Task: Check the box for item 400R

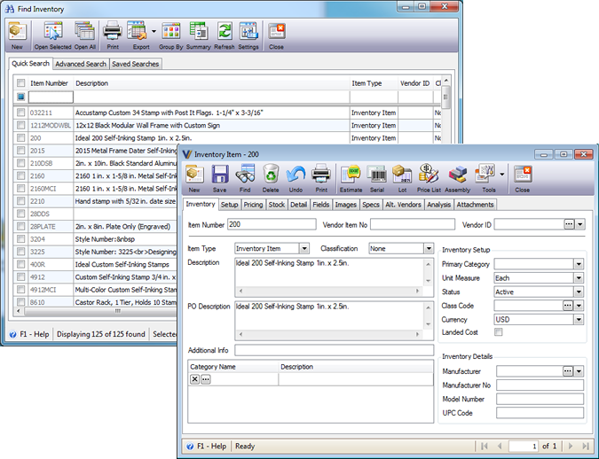Action: click(x=21, y=264)
